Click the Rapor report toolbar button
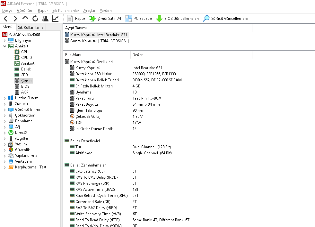The width and height of the screenshot is (315, 227). coord(76,19)
